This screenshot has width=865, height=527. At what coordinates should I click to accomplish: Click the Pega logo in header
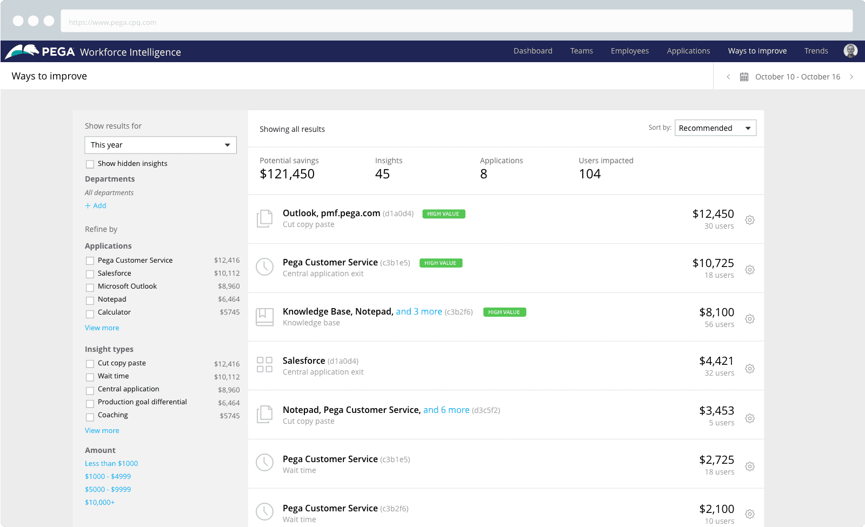[x=40, y=51]
